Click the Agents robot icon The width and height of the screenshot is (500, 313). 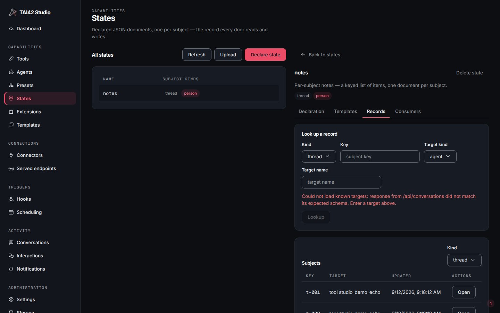click(x=11, y=72)
